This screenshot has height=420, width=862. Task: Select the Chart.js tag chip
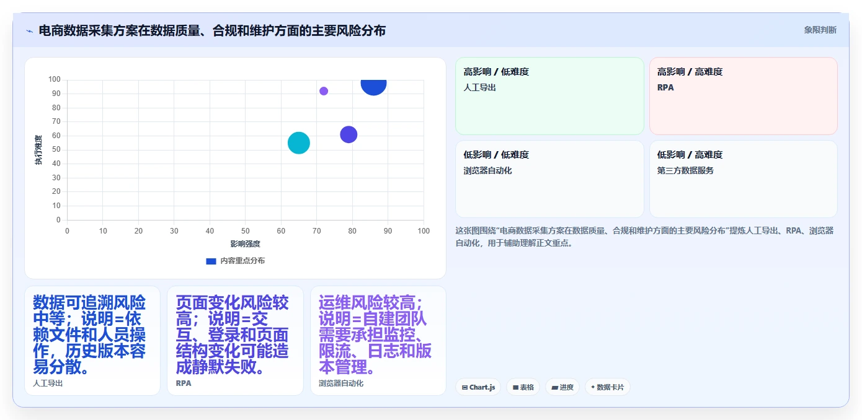click(x=478, y=387)
